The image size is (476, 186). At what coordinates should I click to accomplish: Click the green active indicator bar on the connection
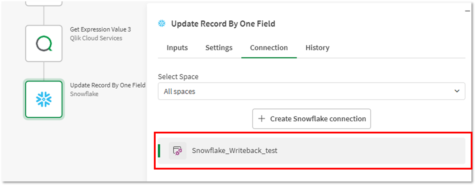click(159, 151)
